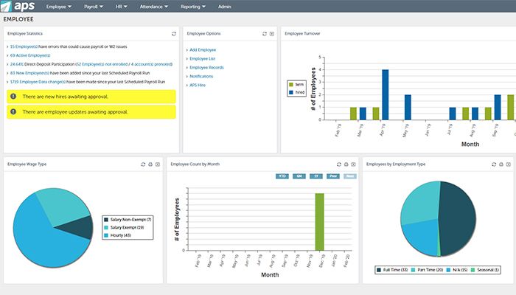The height and width of the screenshot is (295, 516).
Task: Click the APS logo
Action: click(18, 7)
